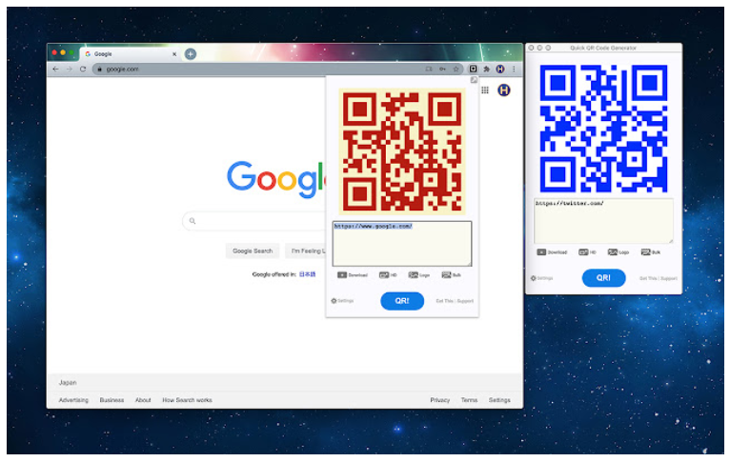Click Download in the Chrome extension popup
Screen dimensions: 730x462
[x=353, y=275]
